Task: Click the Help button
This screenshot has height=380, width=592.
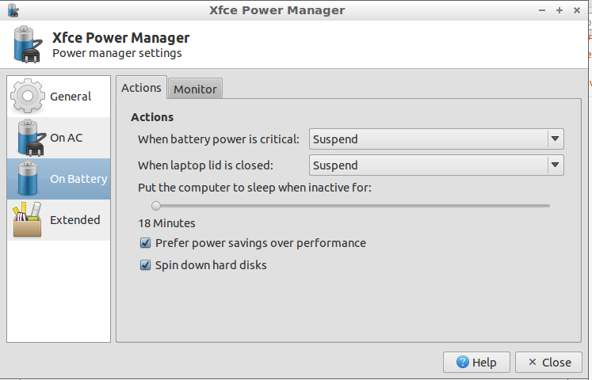Action: click(x=476, y=363)
